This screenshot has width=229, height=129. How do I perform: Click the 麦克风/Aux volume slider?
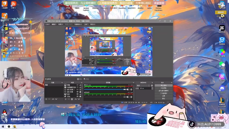[x=105, y=89]
